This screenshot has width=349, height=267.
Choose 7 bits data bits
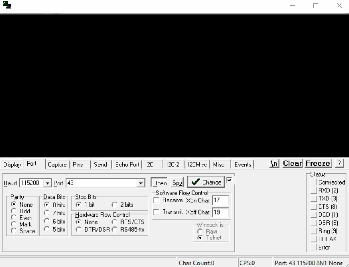(46, 213)
